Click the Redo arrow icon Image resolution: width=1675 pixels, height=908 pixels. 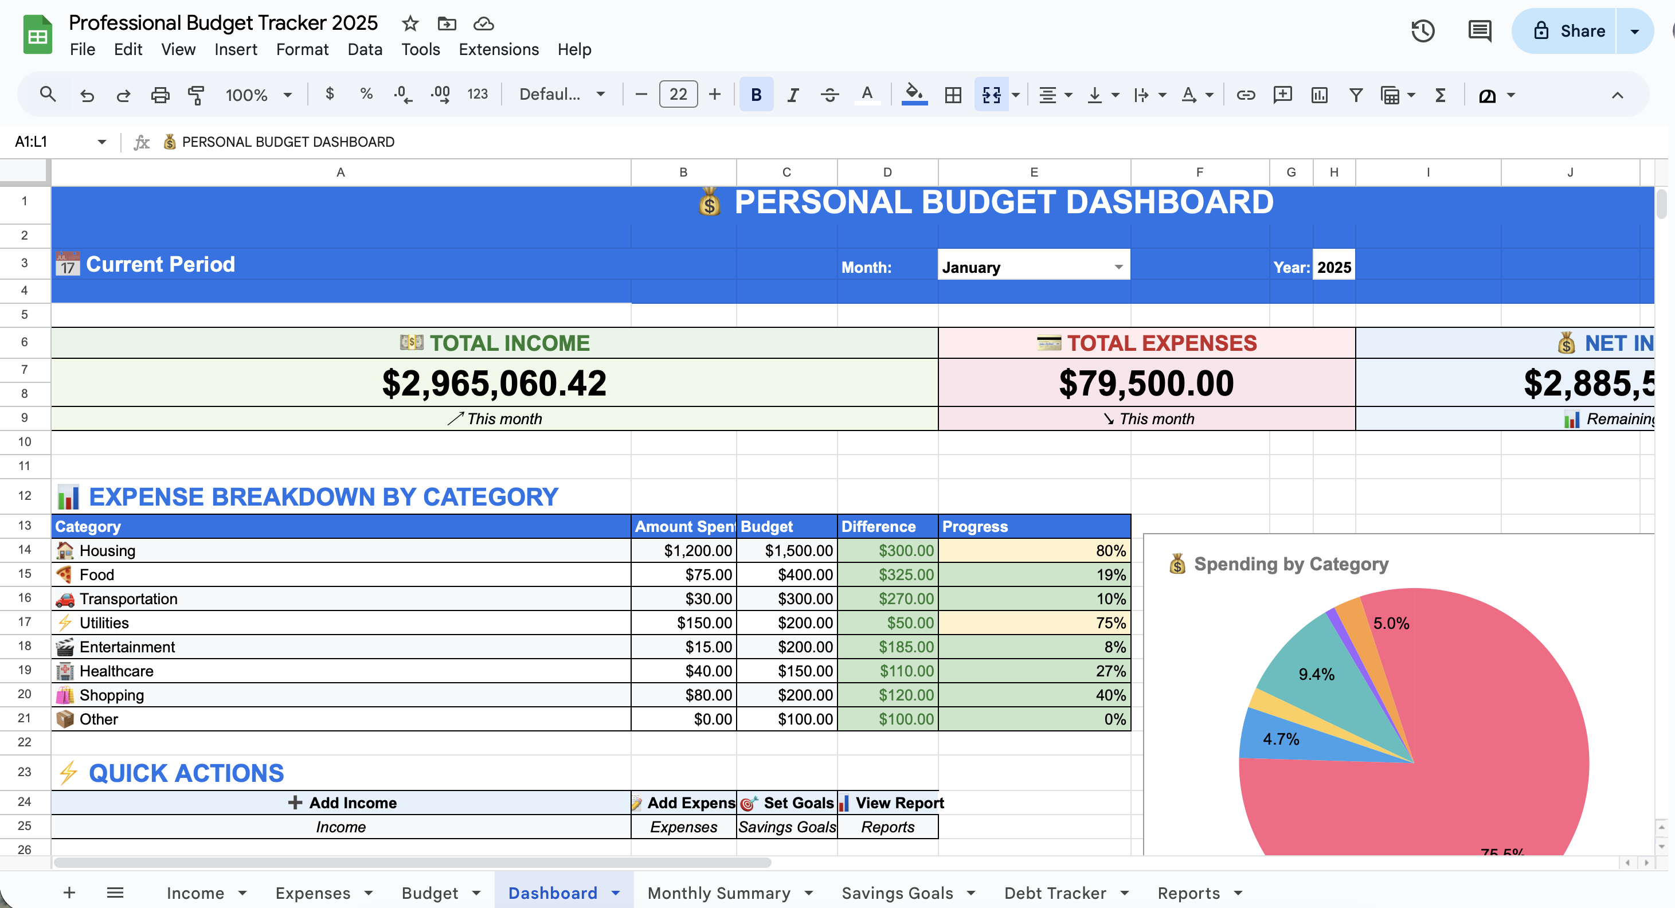[123, 95]
